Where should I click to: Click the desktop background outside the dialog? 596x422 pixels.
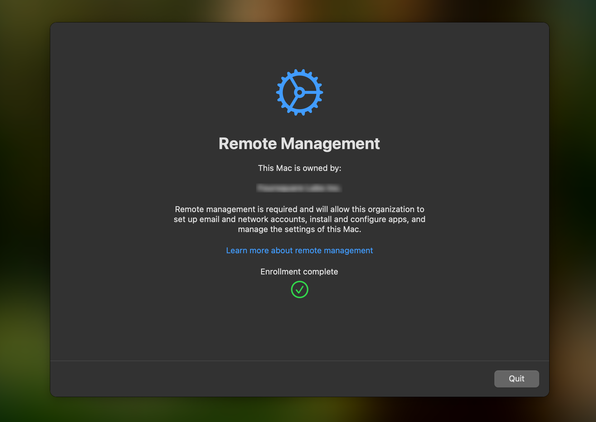coord(25,211)
